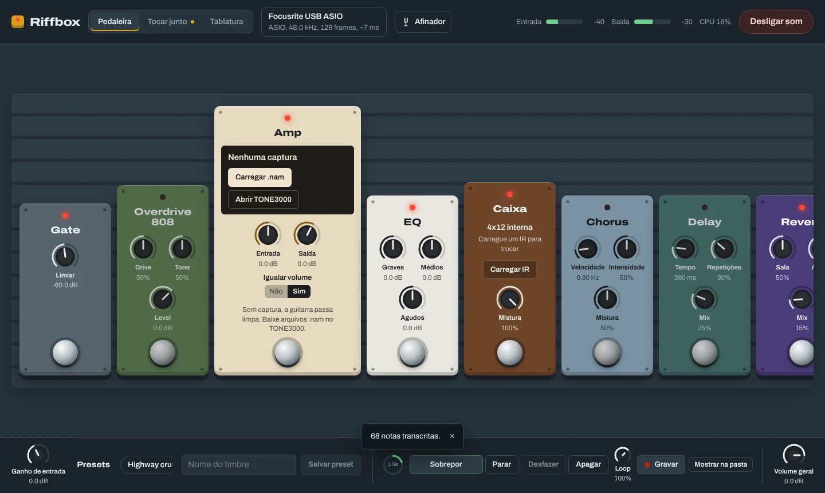Screen dimensions: 825x493
Task: Click the Chorus Velocidade knob
Action: [x=588, y=248]
